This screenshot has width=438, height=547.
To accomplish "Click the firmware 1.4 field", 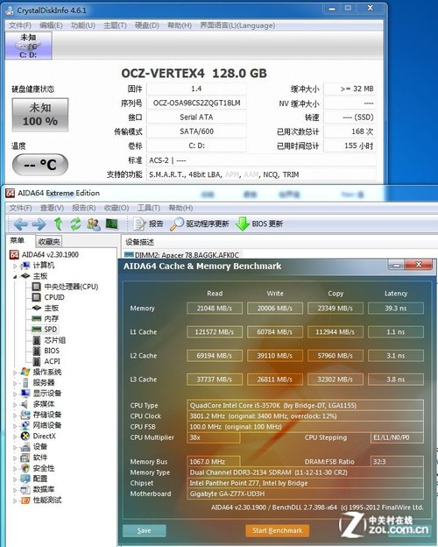I will pyautogui.click(x=197, y=89).
